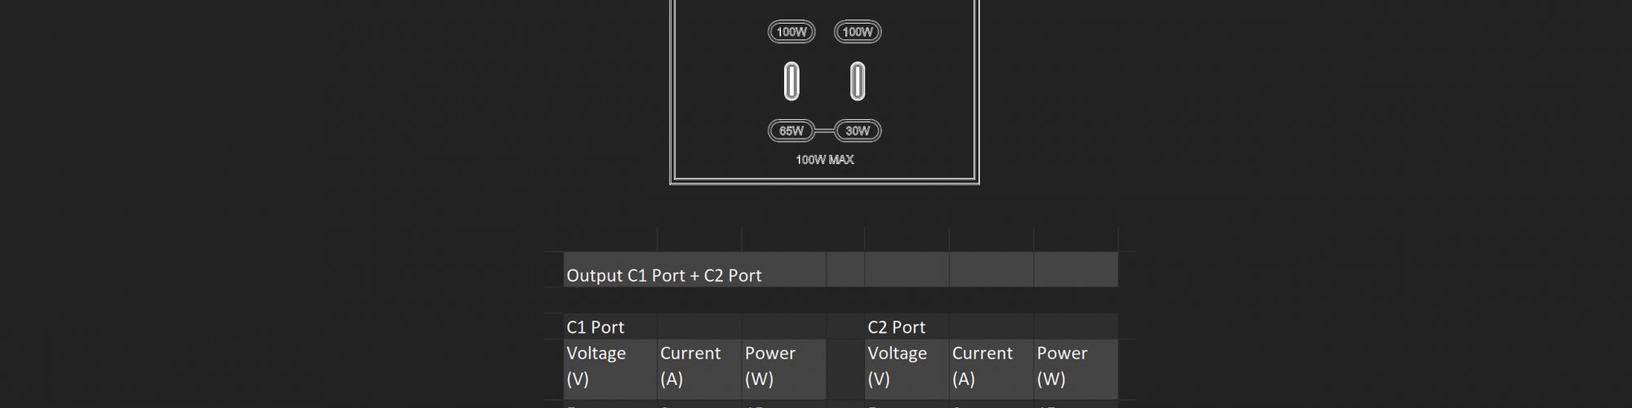
Task: Select the left USB-C port icon
Action: [792, 82]
